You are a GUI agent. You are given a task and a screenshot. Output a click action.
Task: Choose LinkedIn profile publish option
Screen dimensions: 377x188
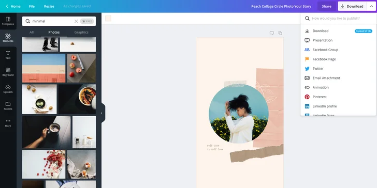tap(338, 106)
